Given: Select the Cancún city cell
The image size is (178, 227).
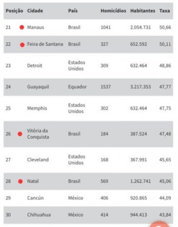Looking at the screenshot, I should (36, 198).
